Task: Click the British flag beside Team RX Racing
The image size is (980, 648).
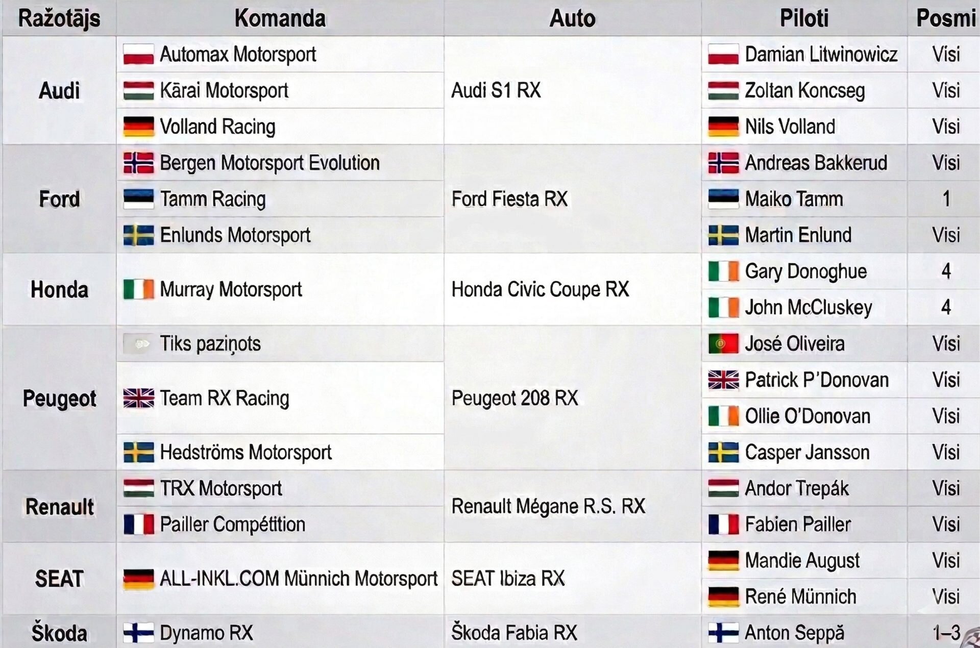Action: click(138, 398)
